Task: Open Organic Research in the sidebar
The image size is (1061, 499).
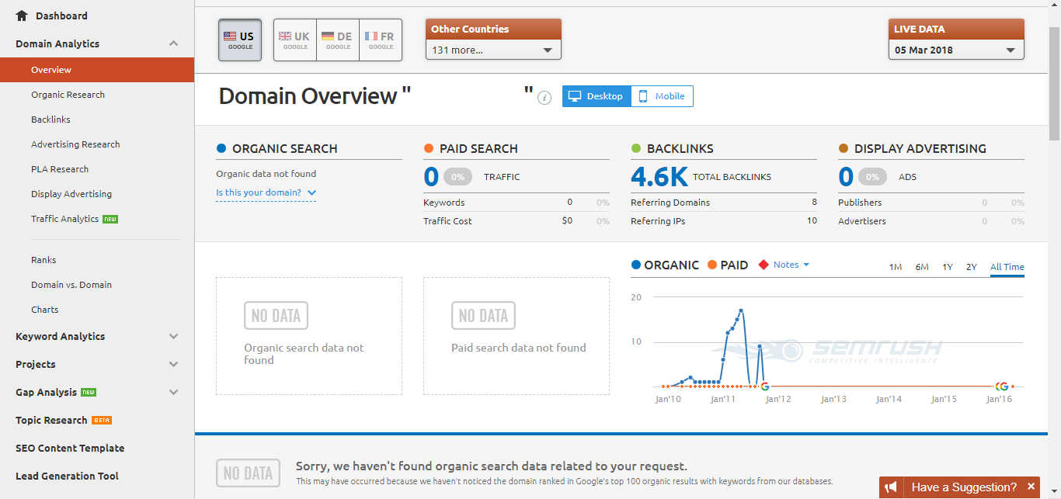Action: (68, 95)
